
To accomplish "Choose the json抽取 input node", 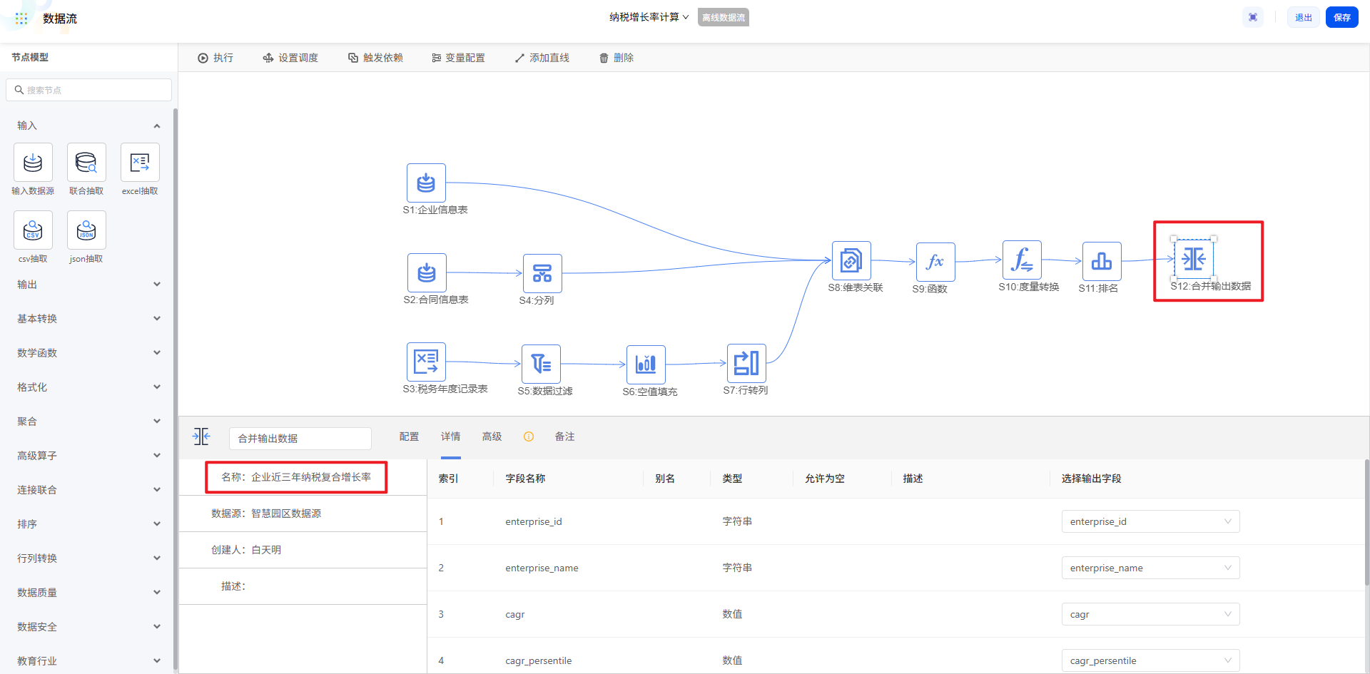I will click(x=86, y=230).
